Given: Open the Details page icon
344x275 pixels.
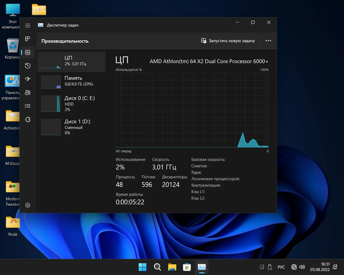Looking at the screenshot, I should 28,106.
